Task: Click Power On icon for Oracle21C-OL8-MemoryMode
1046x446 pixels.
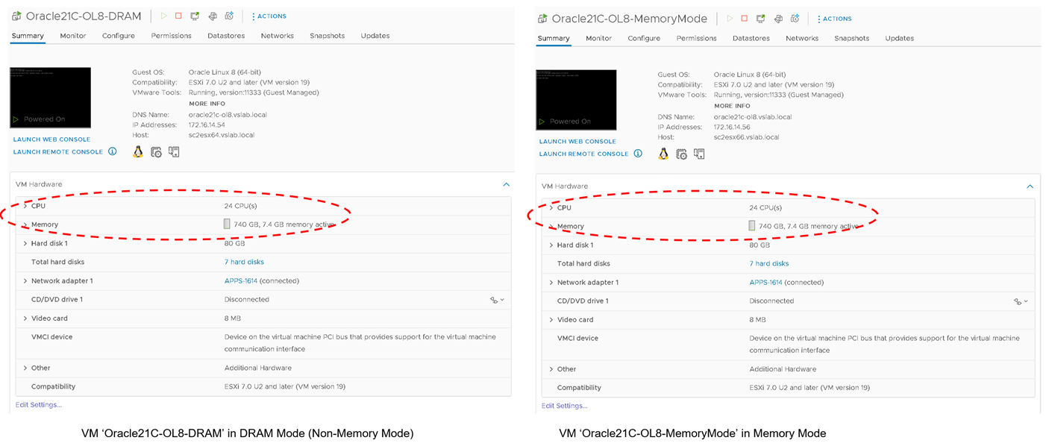Action: click(730, 19)
